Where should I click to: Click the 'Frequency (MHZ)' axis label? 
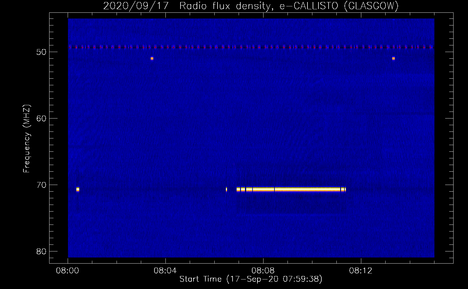[27, 139]
